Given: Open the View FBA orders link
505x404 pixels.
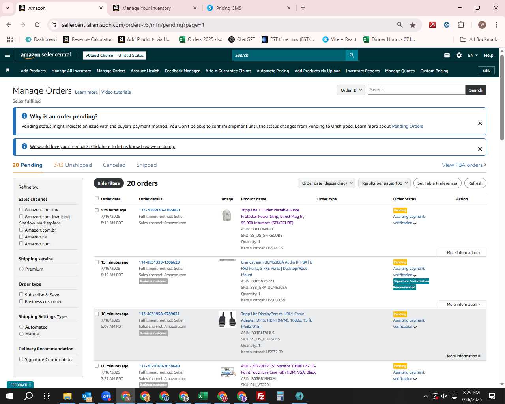Looking at the screenshot, I should click(464, 165).
